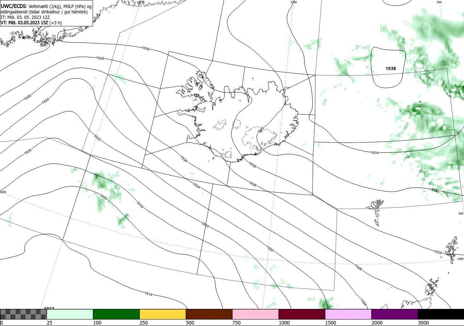Click the 1016 isobar label

click(103, 198)
